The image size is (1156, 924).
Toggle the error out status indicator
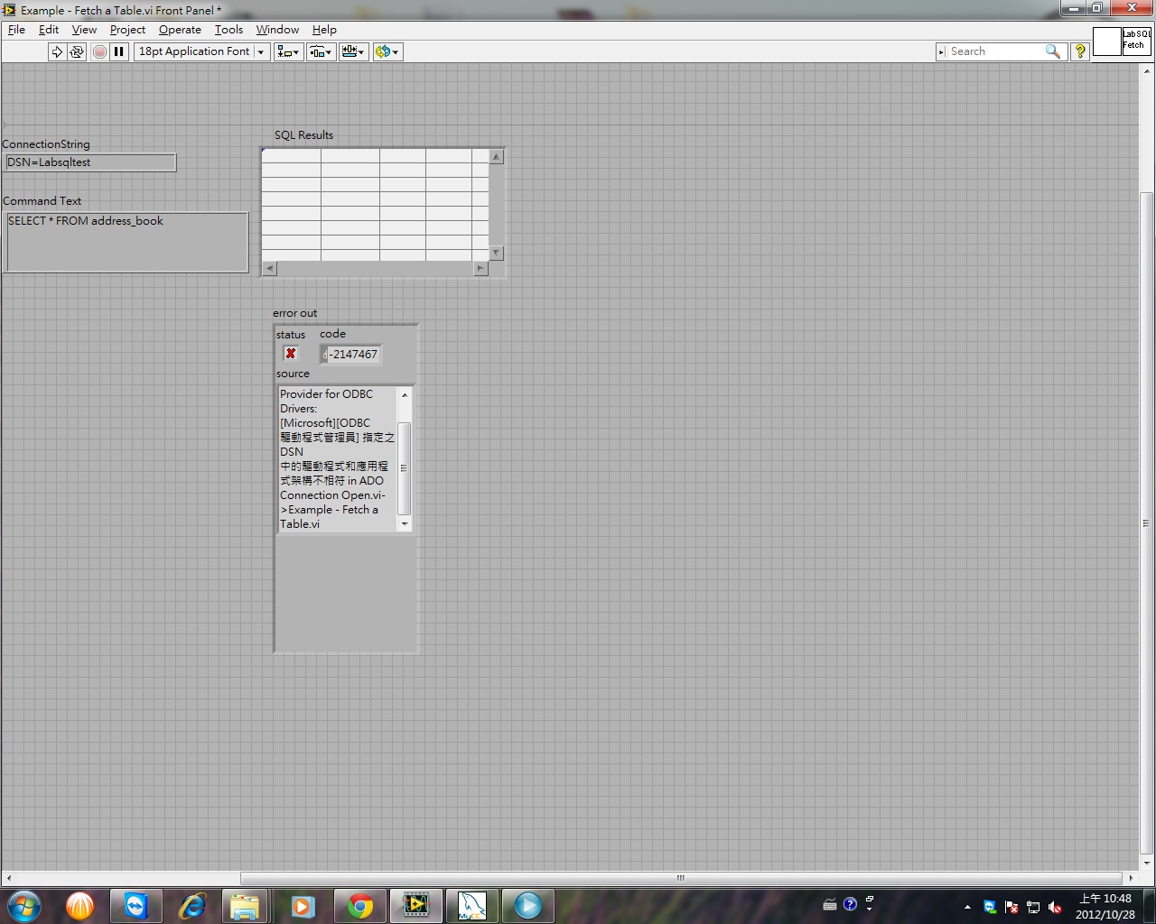[x=291, y=354]
